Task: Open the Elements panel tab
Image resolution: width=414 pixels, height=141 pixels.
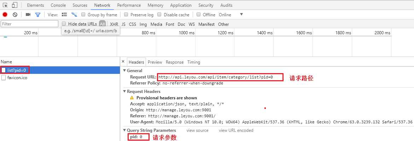Action: coord(35,5)
